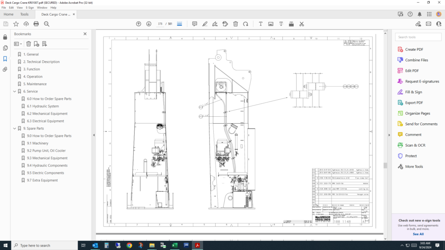Collapse the left navigation pane
Image resolution: width=445 pixels, height=250 pixels.
pyautogui.click(x=94, y=135)
